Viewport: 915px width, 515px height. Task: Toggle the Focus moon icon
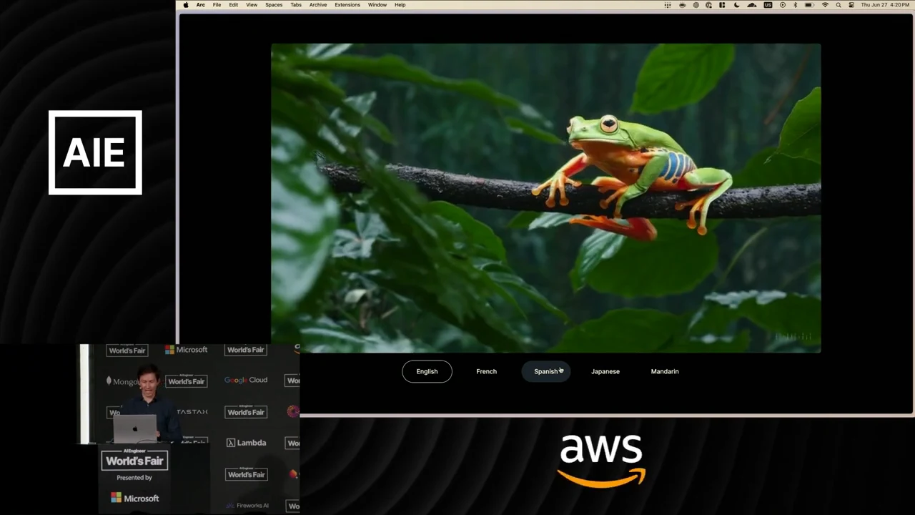pyautogui.click(x=737, y=5)
